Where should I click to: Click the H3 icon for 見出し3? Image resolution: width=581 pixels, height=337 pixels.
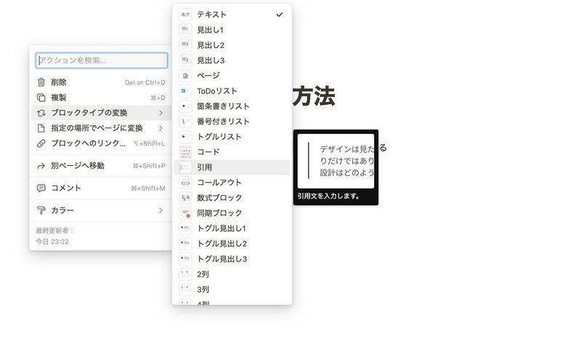coord(186,60)
